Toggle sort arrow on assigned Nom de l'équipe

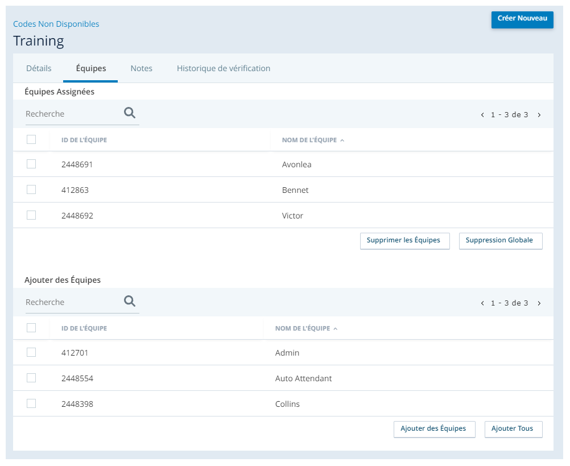tap(342, 141)
